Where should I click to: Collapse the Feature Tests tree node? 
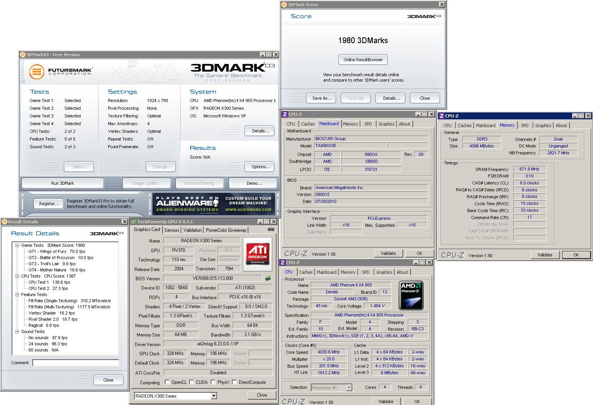tap(17, 295)
